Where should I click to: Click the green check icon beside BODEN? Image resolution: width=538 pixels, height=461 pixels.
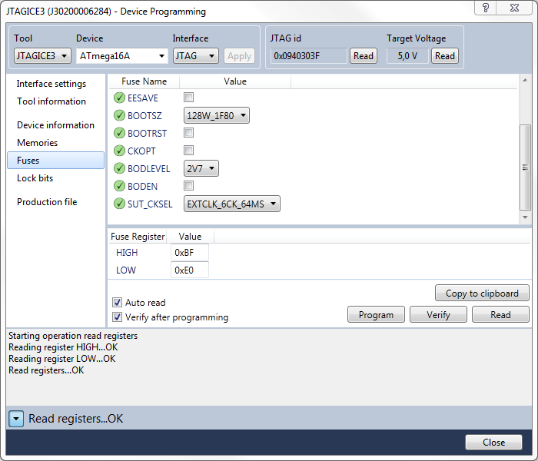pyautogui.click(x=119, y=186)
